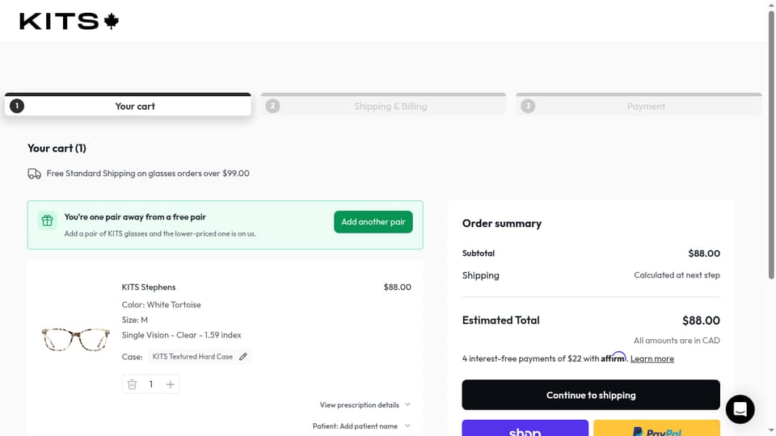Click All amounts are in CAD text
This screenshot has width=776, height=436.
(677, 341)
